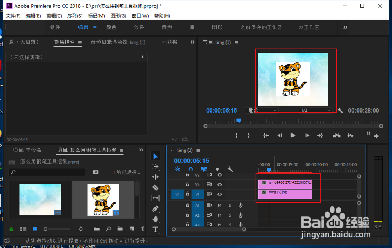The height and width of the screenshot is (248, 392).
Task: Toggle V3 track output eye
Action: point(220,175)
